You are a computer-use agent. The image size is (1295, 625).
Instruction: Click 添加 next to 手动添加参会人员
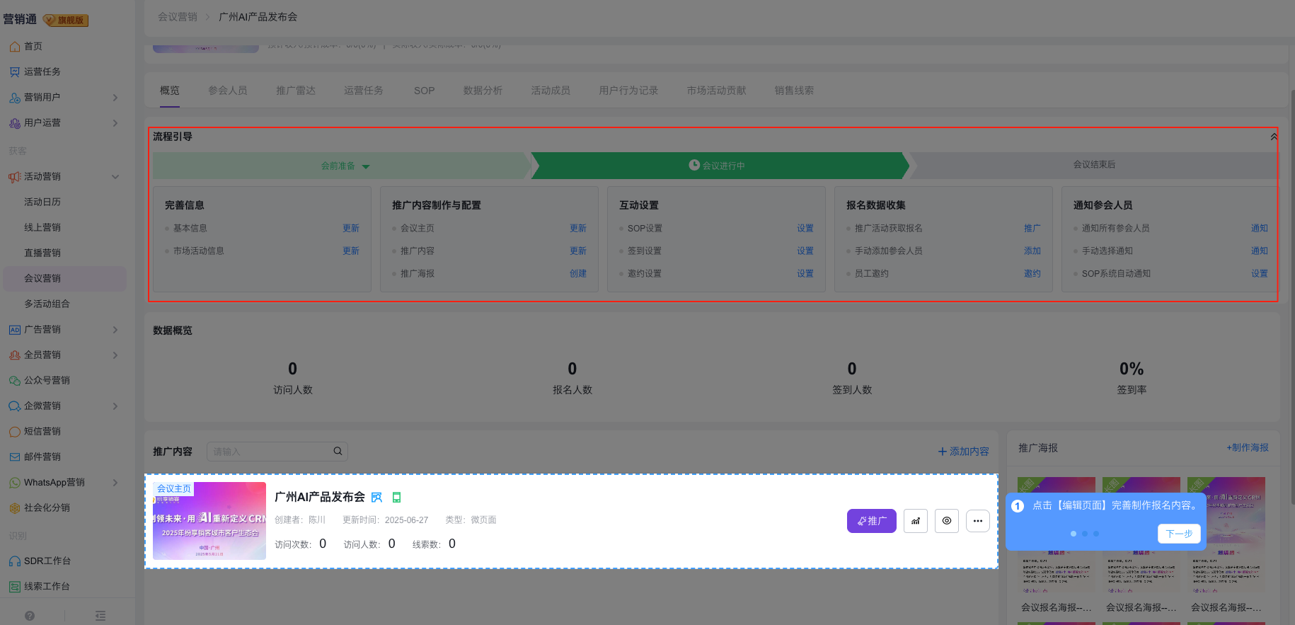click(1032, 251)
